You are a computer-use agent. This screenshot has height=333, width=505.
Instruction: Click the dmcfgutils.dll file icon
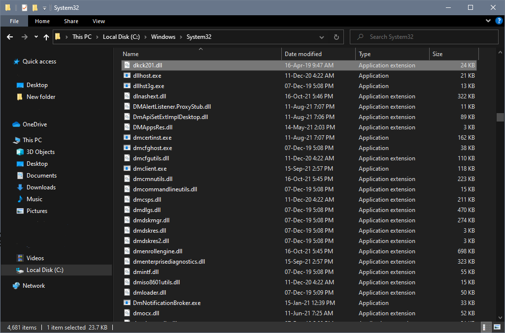[127, 158]
